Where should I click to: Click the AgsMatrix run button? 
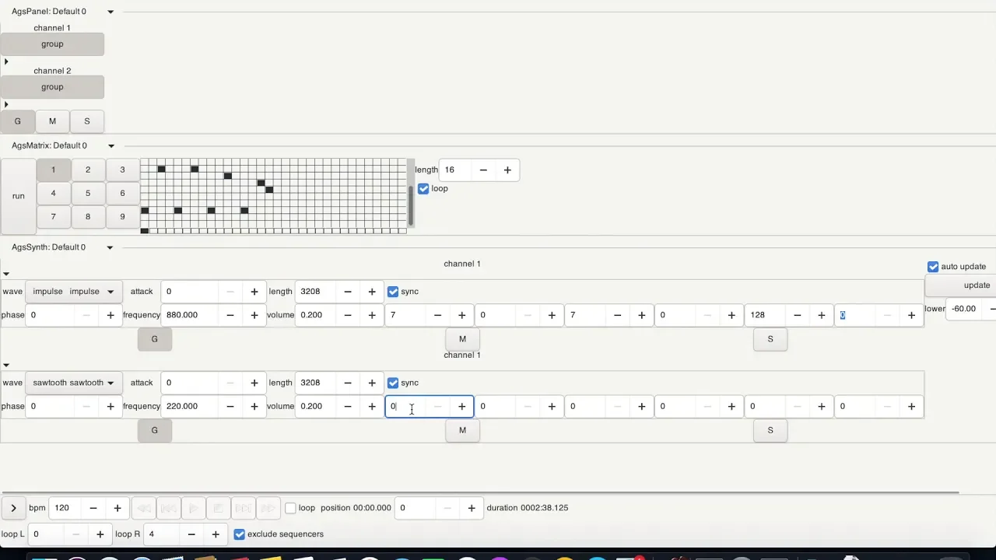pos(19,196)
